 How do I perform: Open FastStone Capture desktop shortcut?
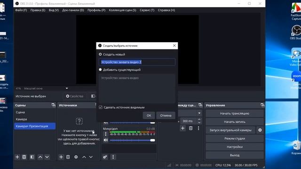(x=296, y=11)
